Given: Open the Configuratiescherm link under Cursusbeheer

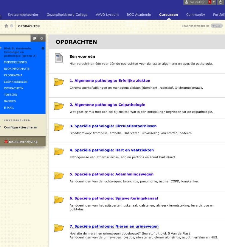Looking at the screenshot, I should (21, 127).
